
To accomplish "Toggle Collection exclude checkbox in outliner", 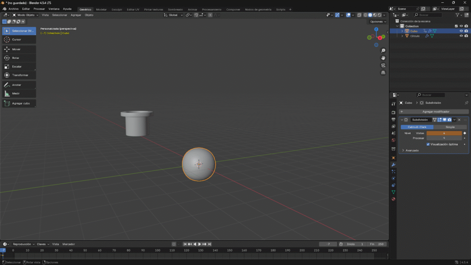I will (x=456, y=26).
